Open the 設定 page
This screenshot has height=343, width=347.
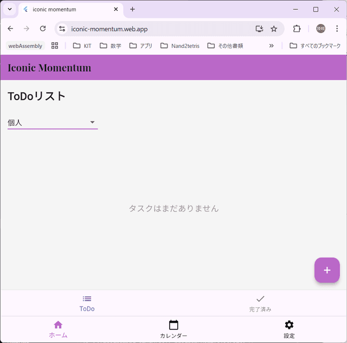[289, 329]
